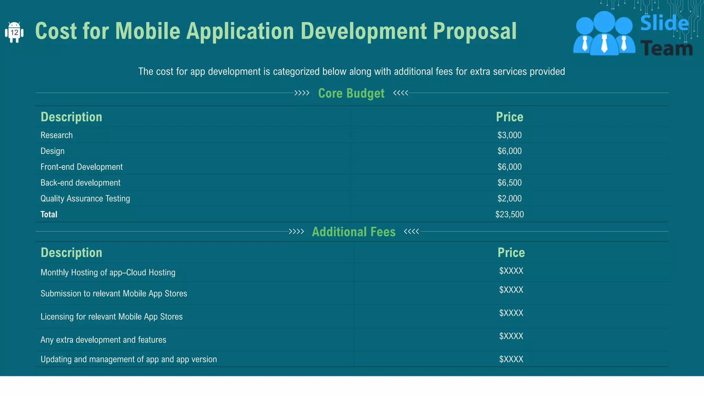The image size is (704, 396).
Task: Select the 'Design' row label
Action: (x=53, y=151)
